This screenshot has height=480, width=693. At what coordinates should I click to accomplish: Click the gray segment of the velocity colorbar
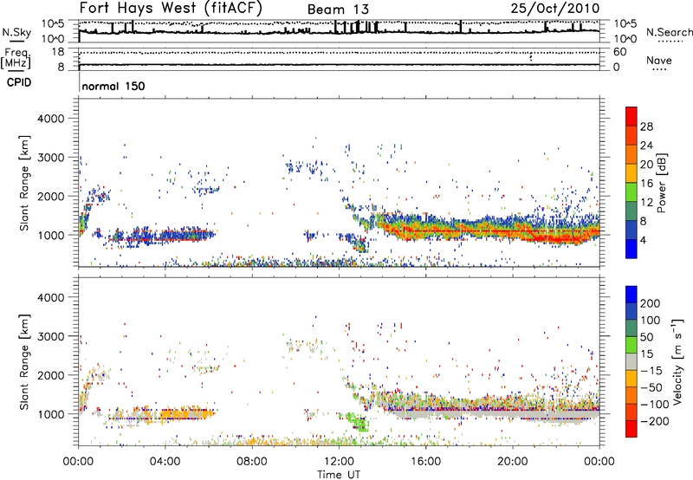[631, 361]
